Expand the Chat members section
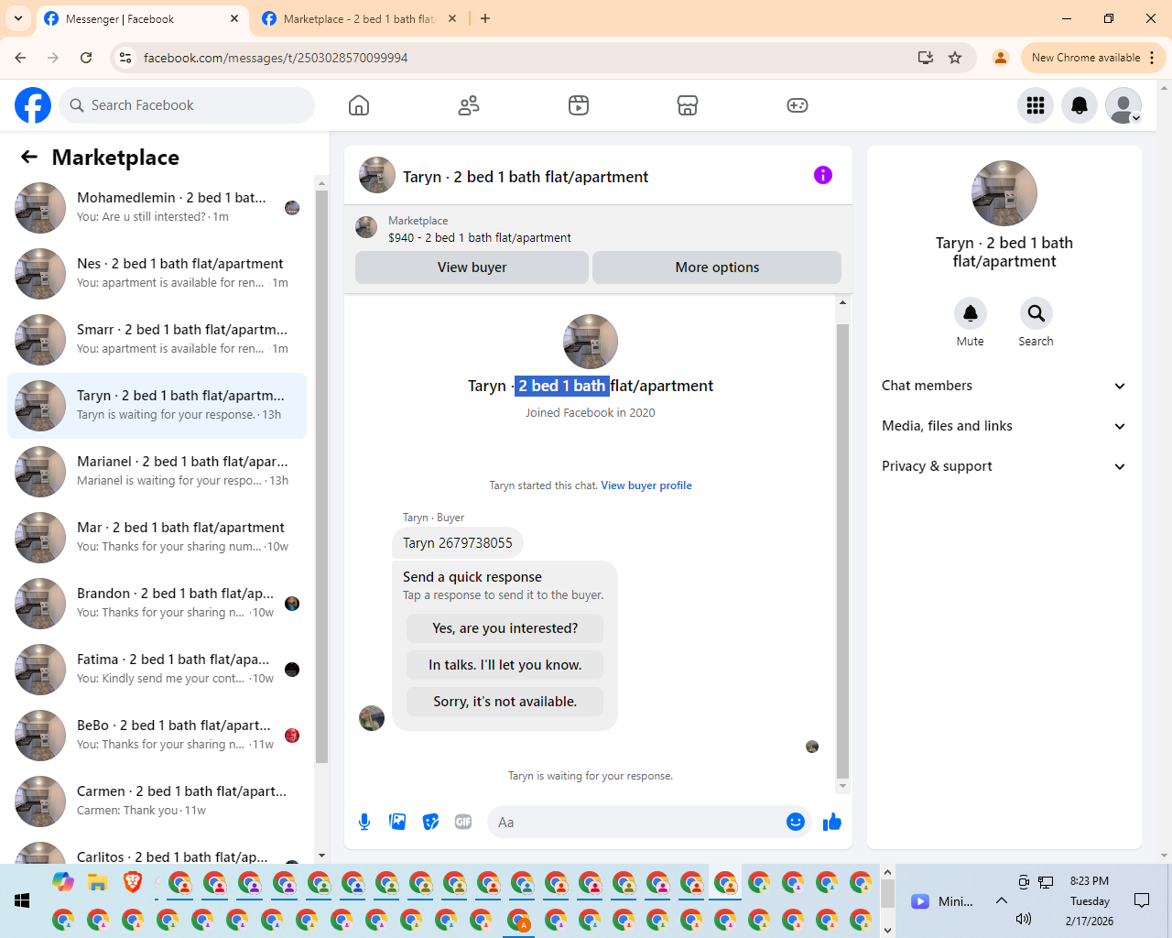Viewport: 1172px width, 938px height. 1004,386
